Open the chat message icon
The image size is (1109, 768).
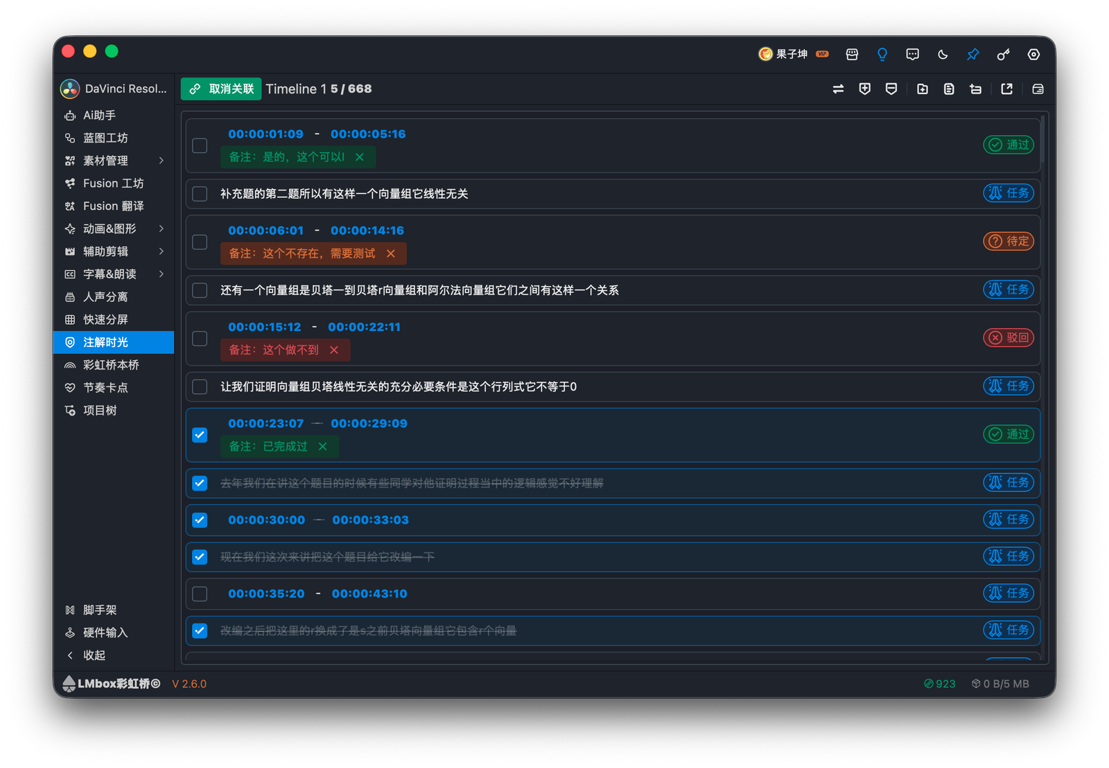tap(912, 54)
